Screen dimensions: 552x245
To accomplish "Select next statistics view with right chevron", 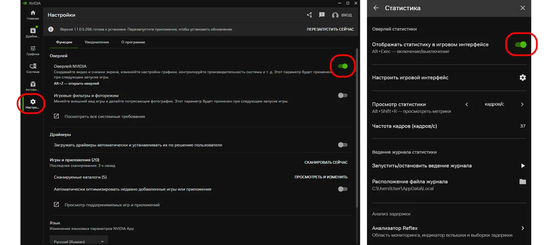I will [x=522, y=104].
